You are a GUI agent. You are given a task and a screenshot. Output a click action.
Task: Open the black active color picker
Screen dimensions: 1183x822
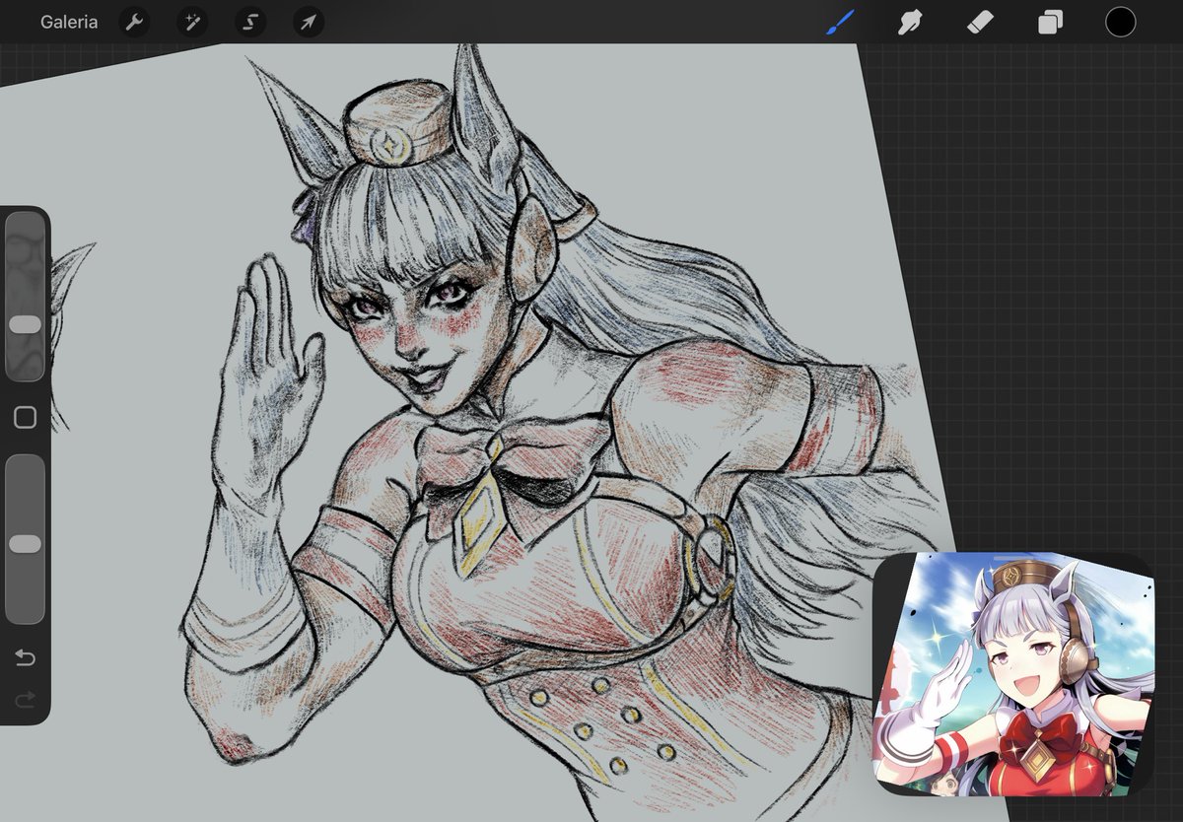pos(1120,22)
